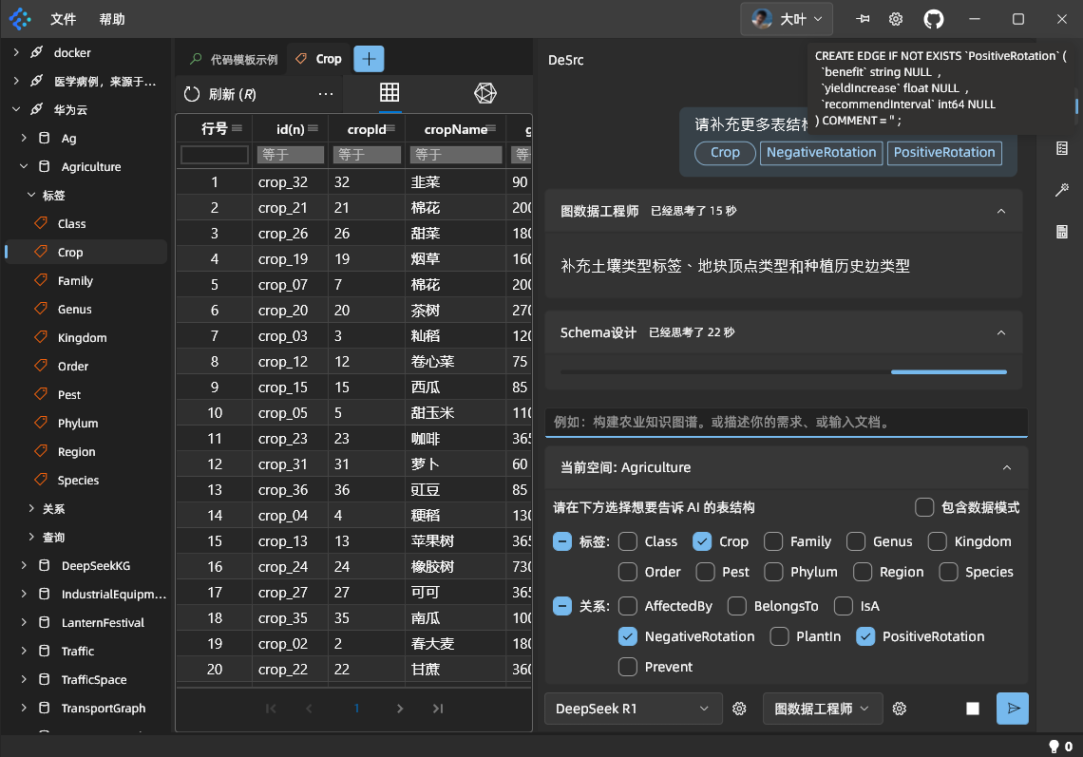Open settings gear next to DeepSeek R1
The height and width of the screenshot is (757, 1083).
739,709
